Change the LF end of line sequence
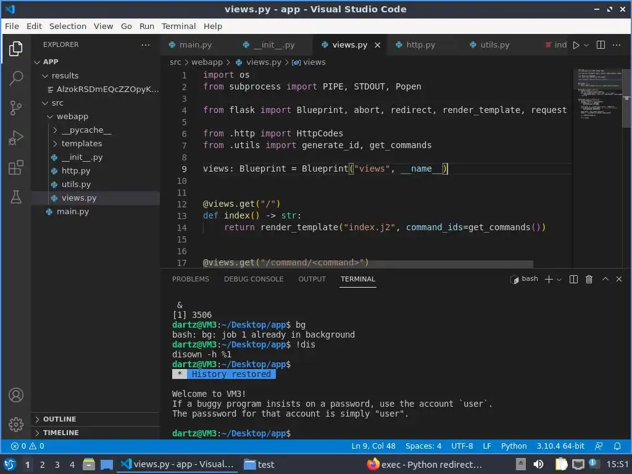This screenshot has height=474, width=632. tap(487, 446)
